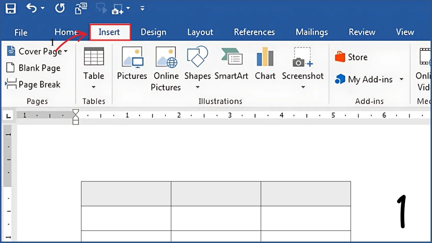
Task: Expand the My Add-ins dropdown arrow
Action: point(401,80)
